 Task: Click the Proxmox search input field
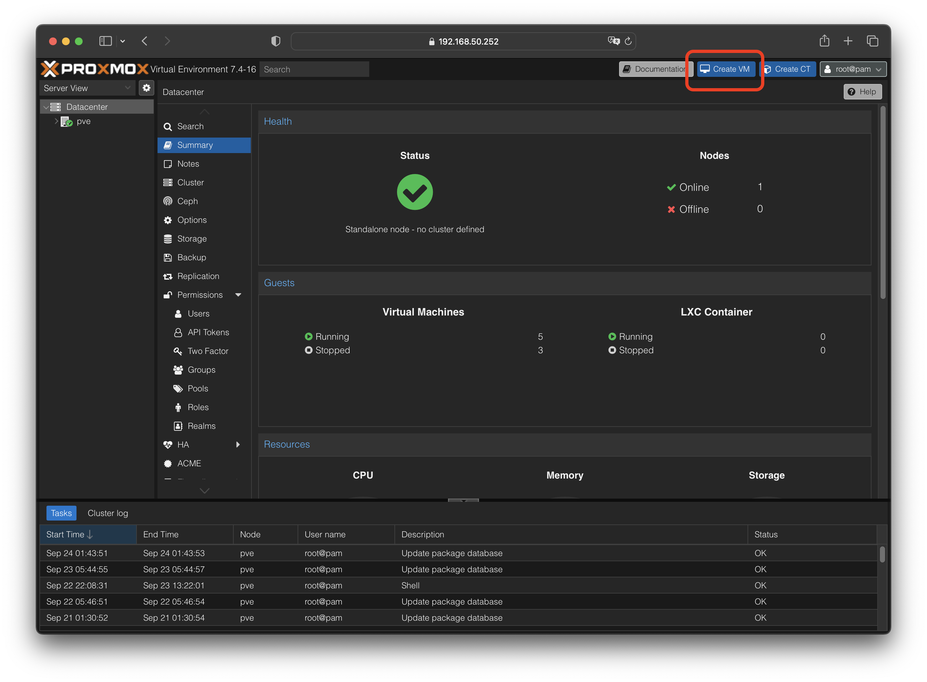[314, 69]
